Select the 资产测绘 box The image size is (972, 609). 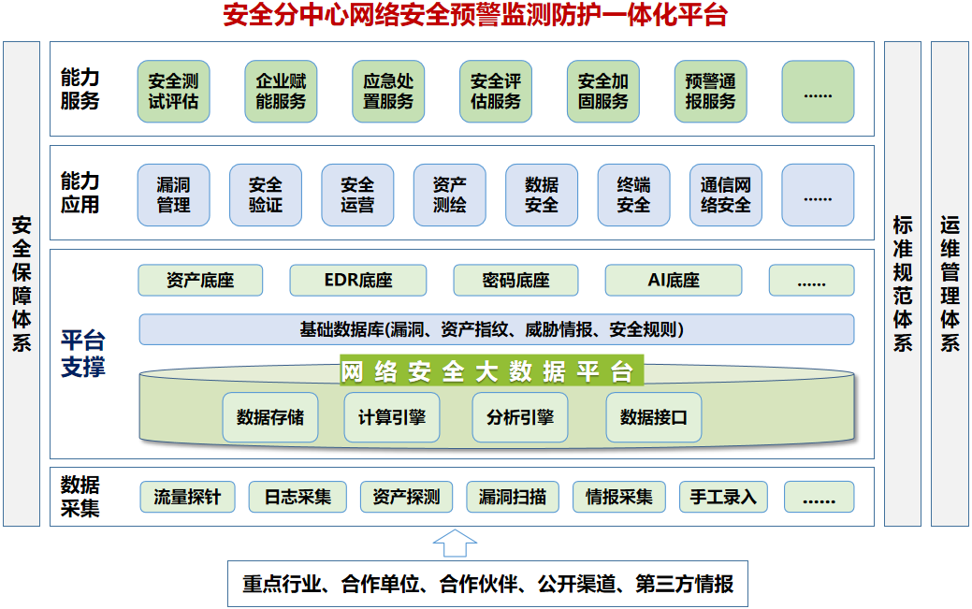(449, 196)
